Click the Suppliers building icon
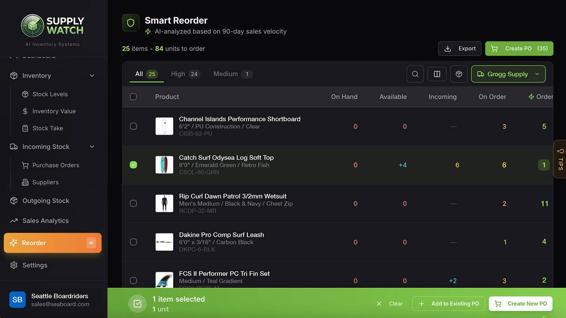The height and width of the screenshot is (318, 566). (25, 182)
